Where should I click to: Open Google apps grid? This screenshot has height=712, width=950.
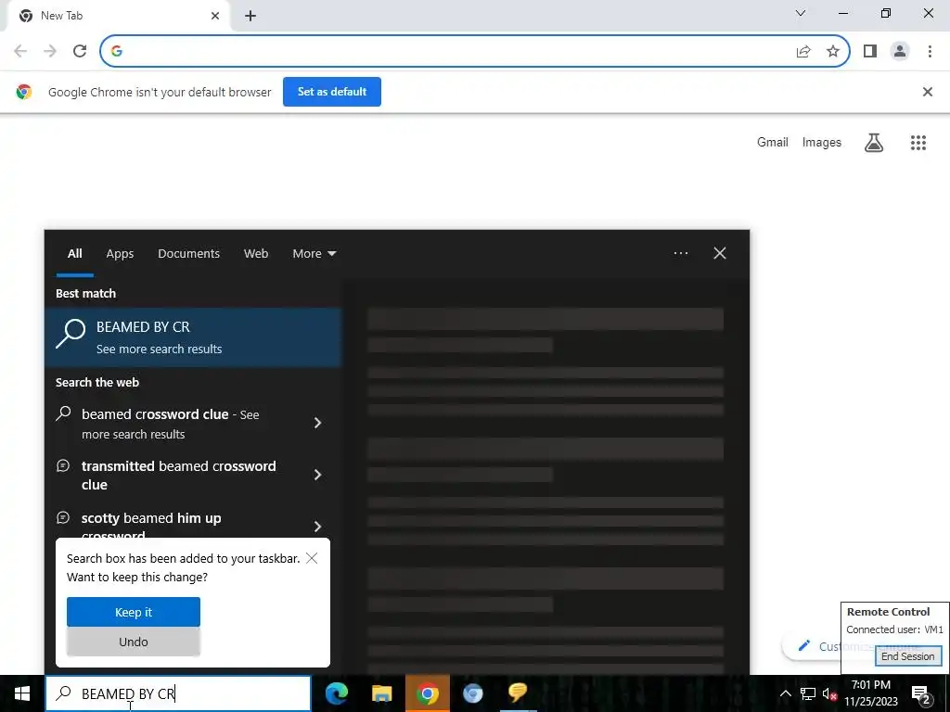(x=918, y=143)
